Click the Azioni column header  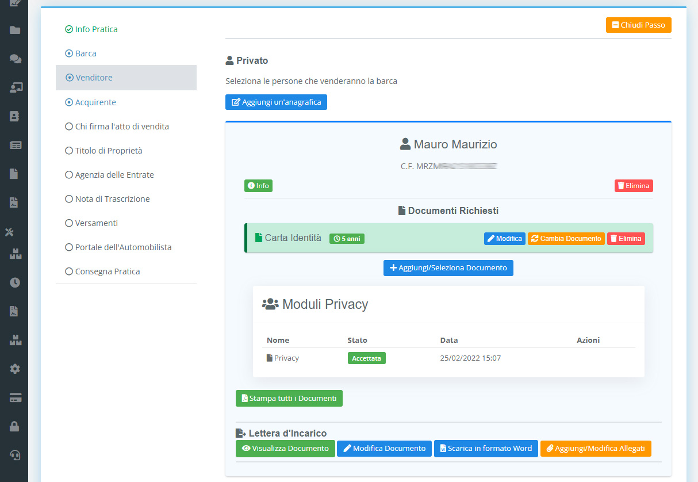(x=588, y=340)
